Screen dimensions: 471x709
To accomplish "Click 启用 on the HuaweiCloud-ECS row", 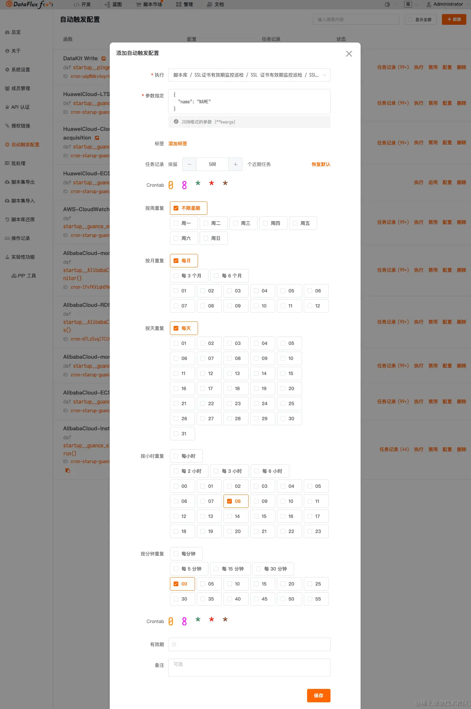I will click(x=433, y=182).
